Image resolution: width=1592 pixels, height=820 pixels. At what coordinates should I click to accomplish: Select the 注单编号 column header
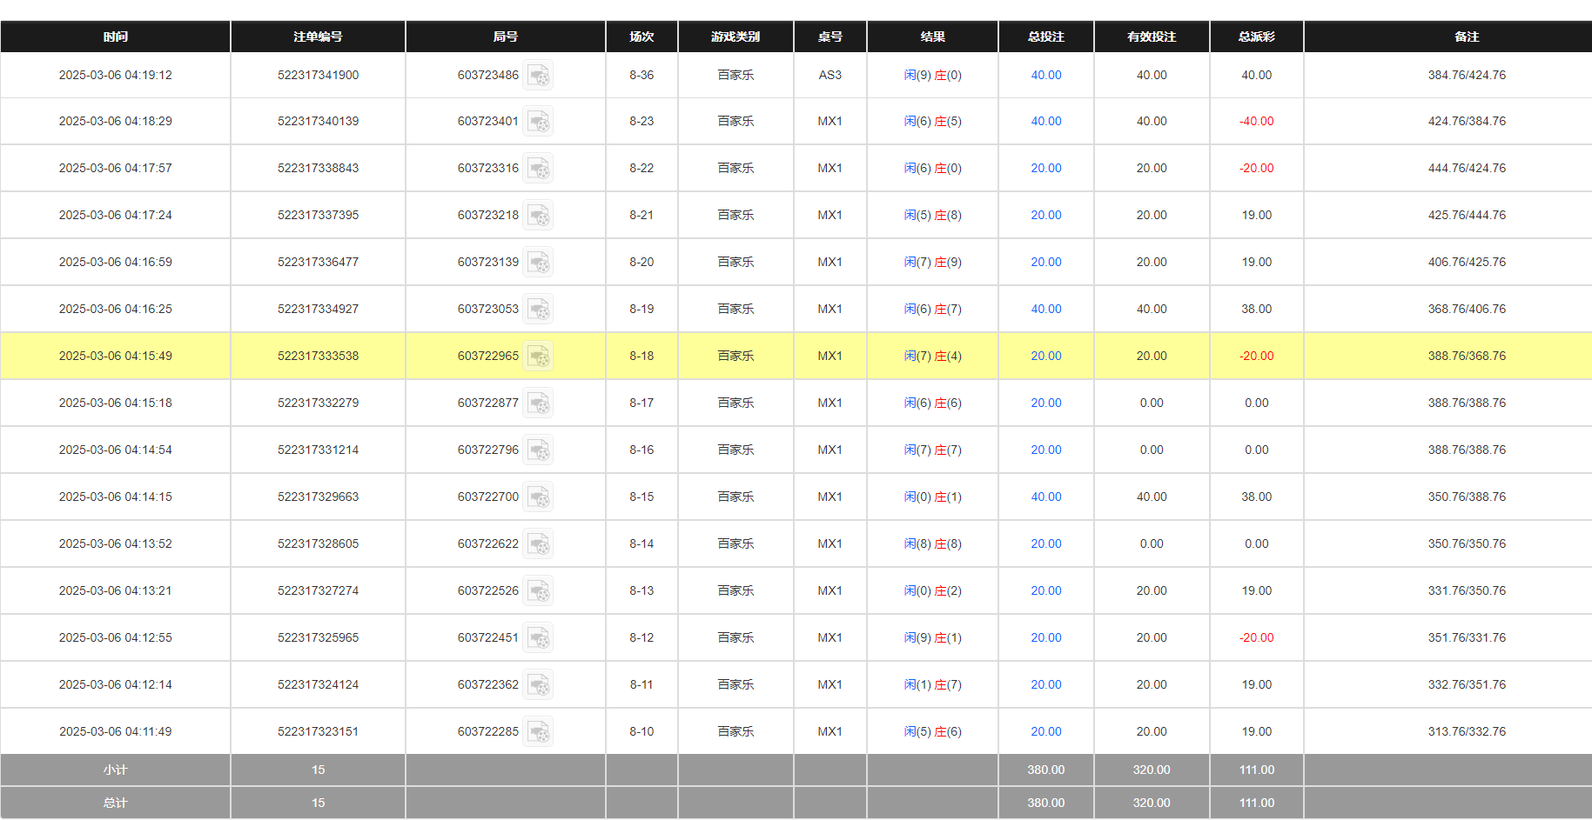[318, 37]
